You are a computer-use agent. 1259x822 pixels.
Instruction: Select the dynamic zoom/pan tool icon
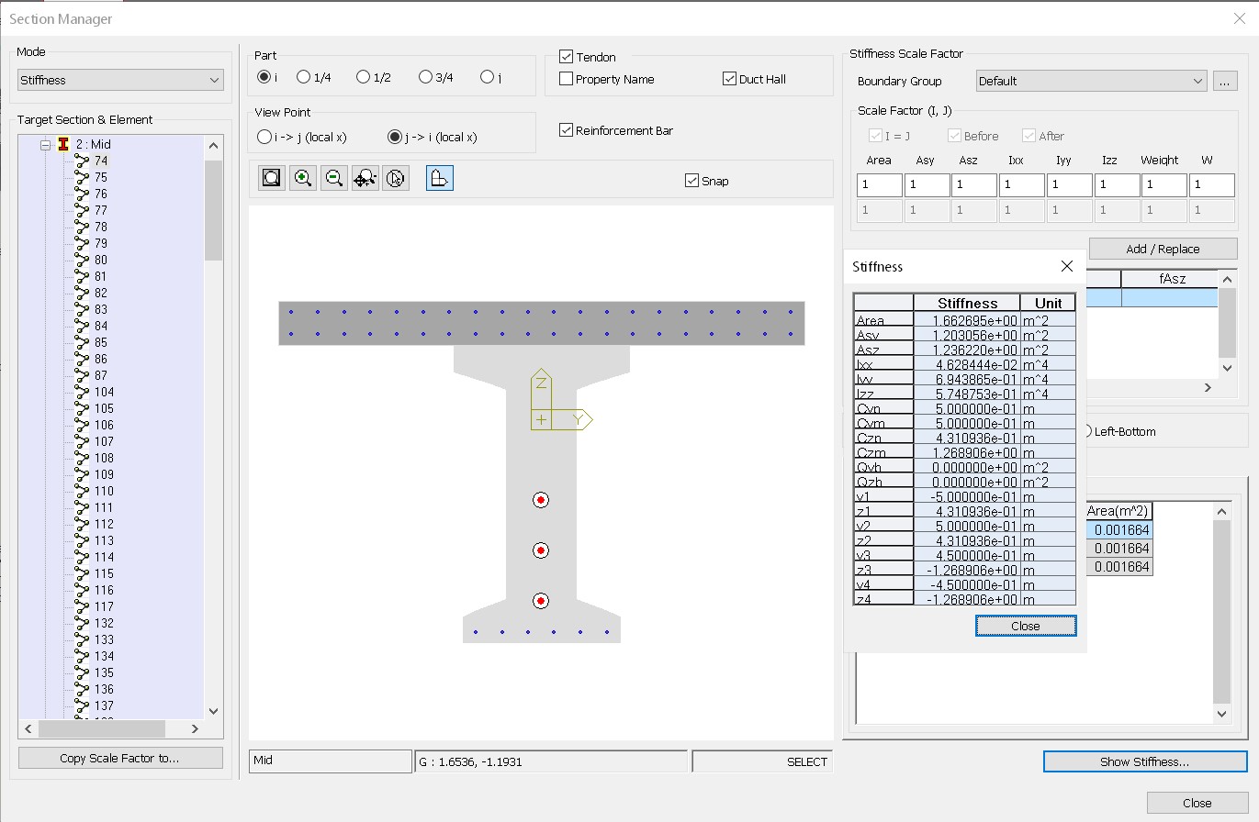[365, 178]
